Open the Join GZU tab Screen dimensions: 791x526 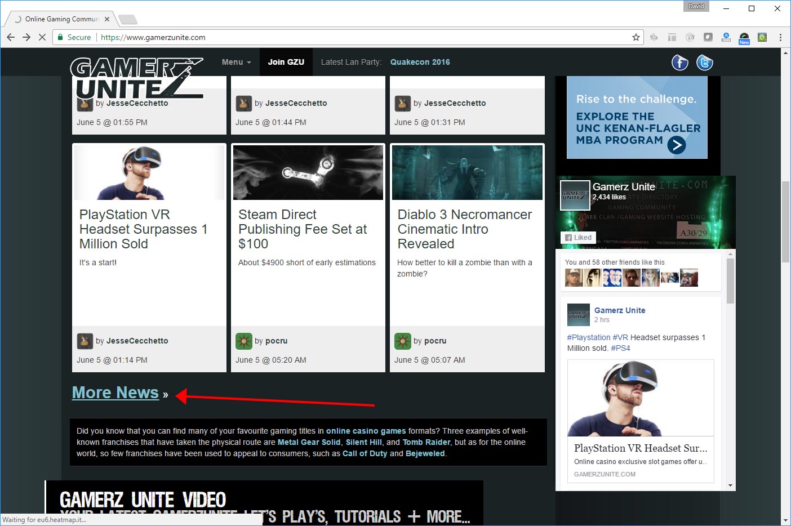point(286,62)
